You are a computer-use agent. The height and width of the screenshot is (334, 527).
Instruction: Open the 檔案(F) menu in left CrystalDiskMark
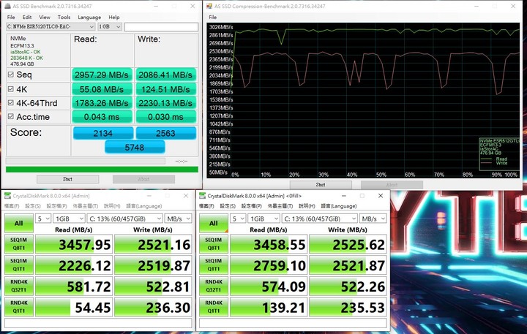tap(12, 206)
